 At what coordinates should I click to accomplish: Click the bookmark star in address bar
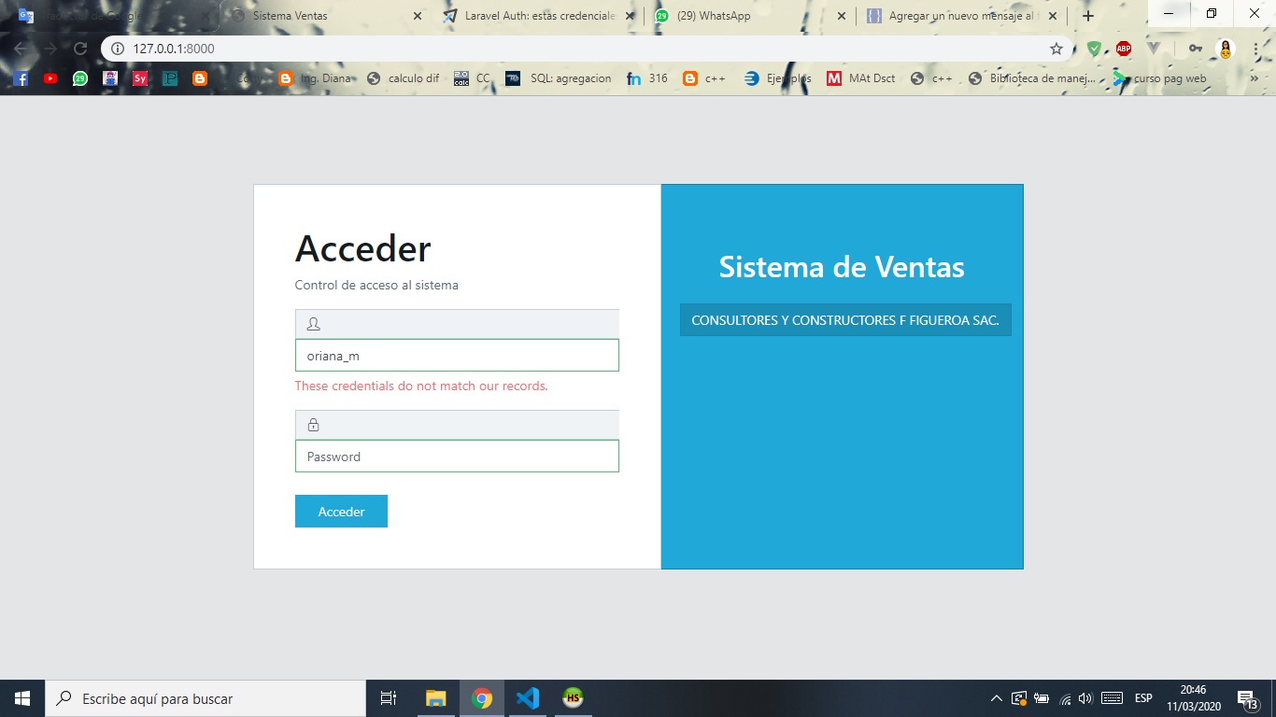1056,49
